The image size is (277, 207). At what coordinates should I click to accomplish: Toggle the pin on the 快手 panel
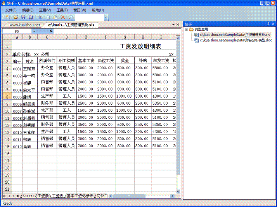pyautogui.click(x=269, y=24)
